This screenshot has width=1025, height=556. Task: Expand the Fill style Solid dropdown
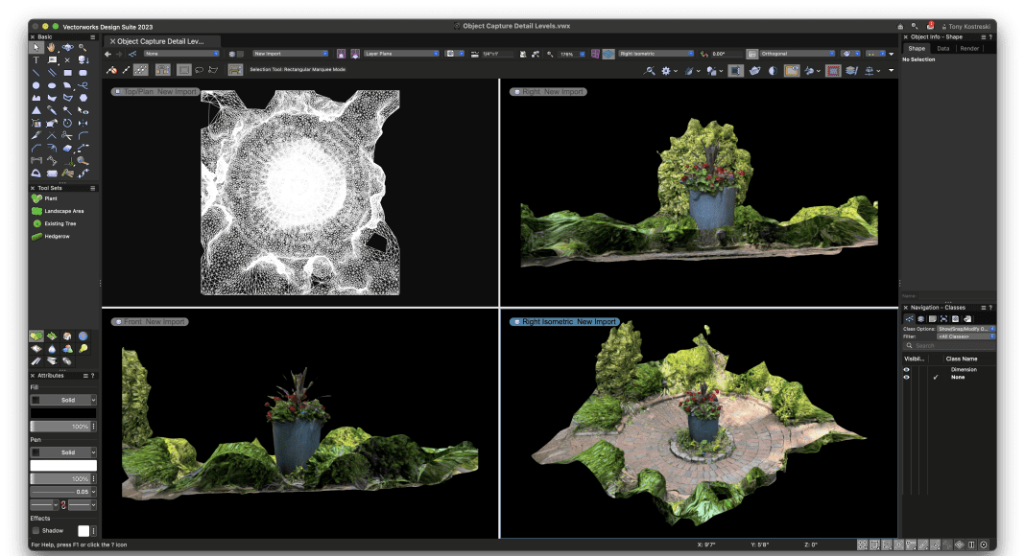click(69, 400)
